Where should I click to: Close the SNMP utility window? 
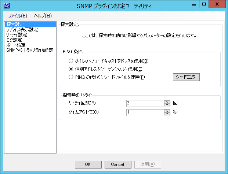coord(217,4)
